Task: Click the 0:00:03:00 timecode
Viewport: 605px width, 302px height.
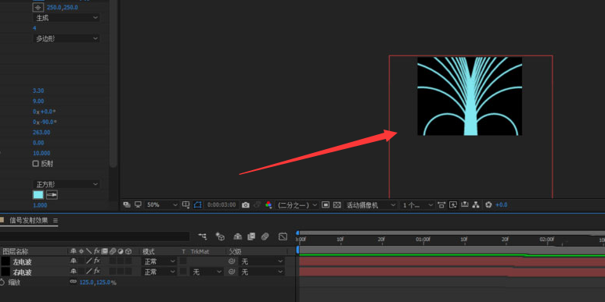Action: point(221,205)
